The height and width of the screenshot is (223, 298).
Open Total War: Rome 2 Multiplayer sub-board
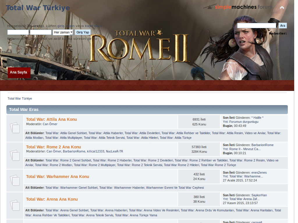(x=95, y=165)
